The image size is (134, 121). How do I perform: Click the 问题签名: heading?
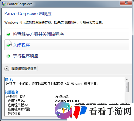click(x=12, y=92)
